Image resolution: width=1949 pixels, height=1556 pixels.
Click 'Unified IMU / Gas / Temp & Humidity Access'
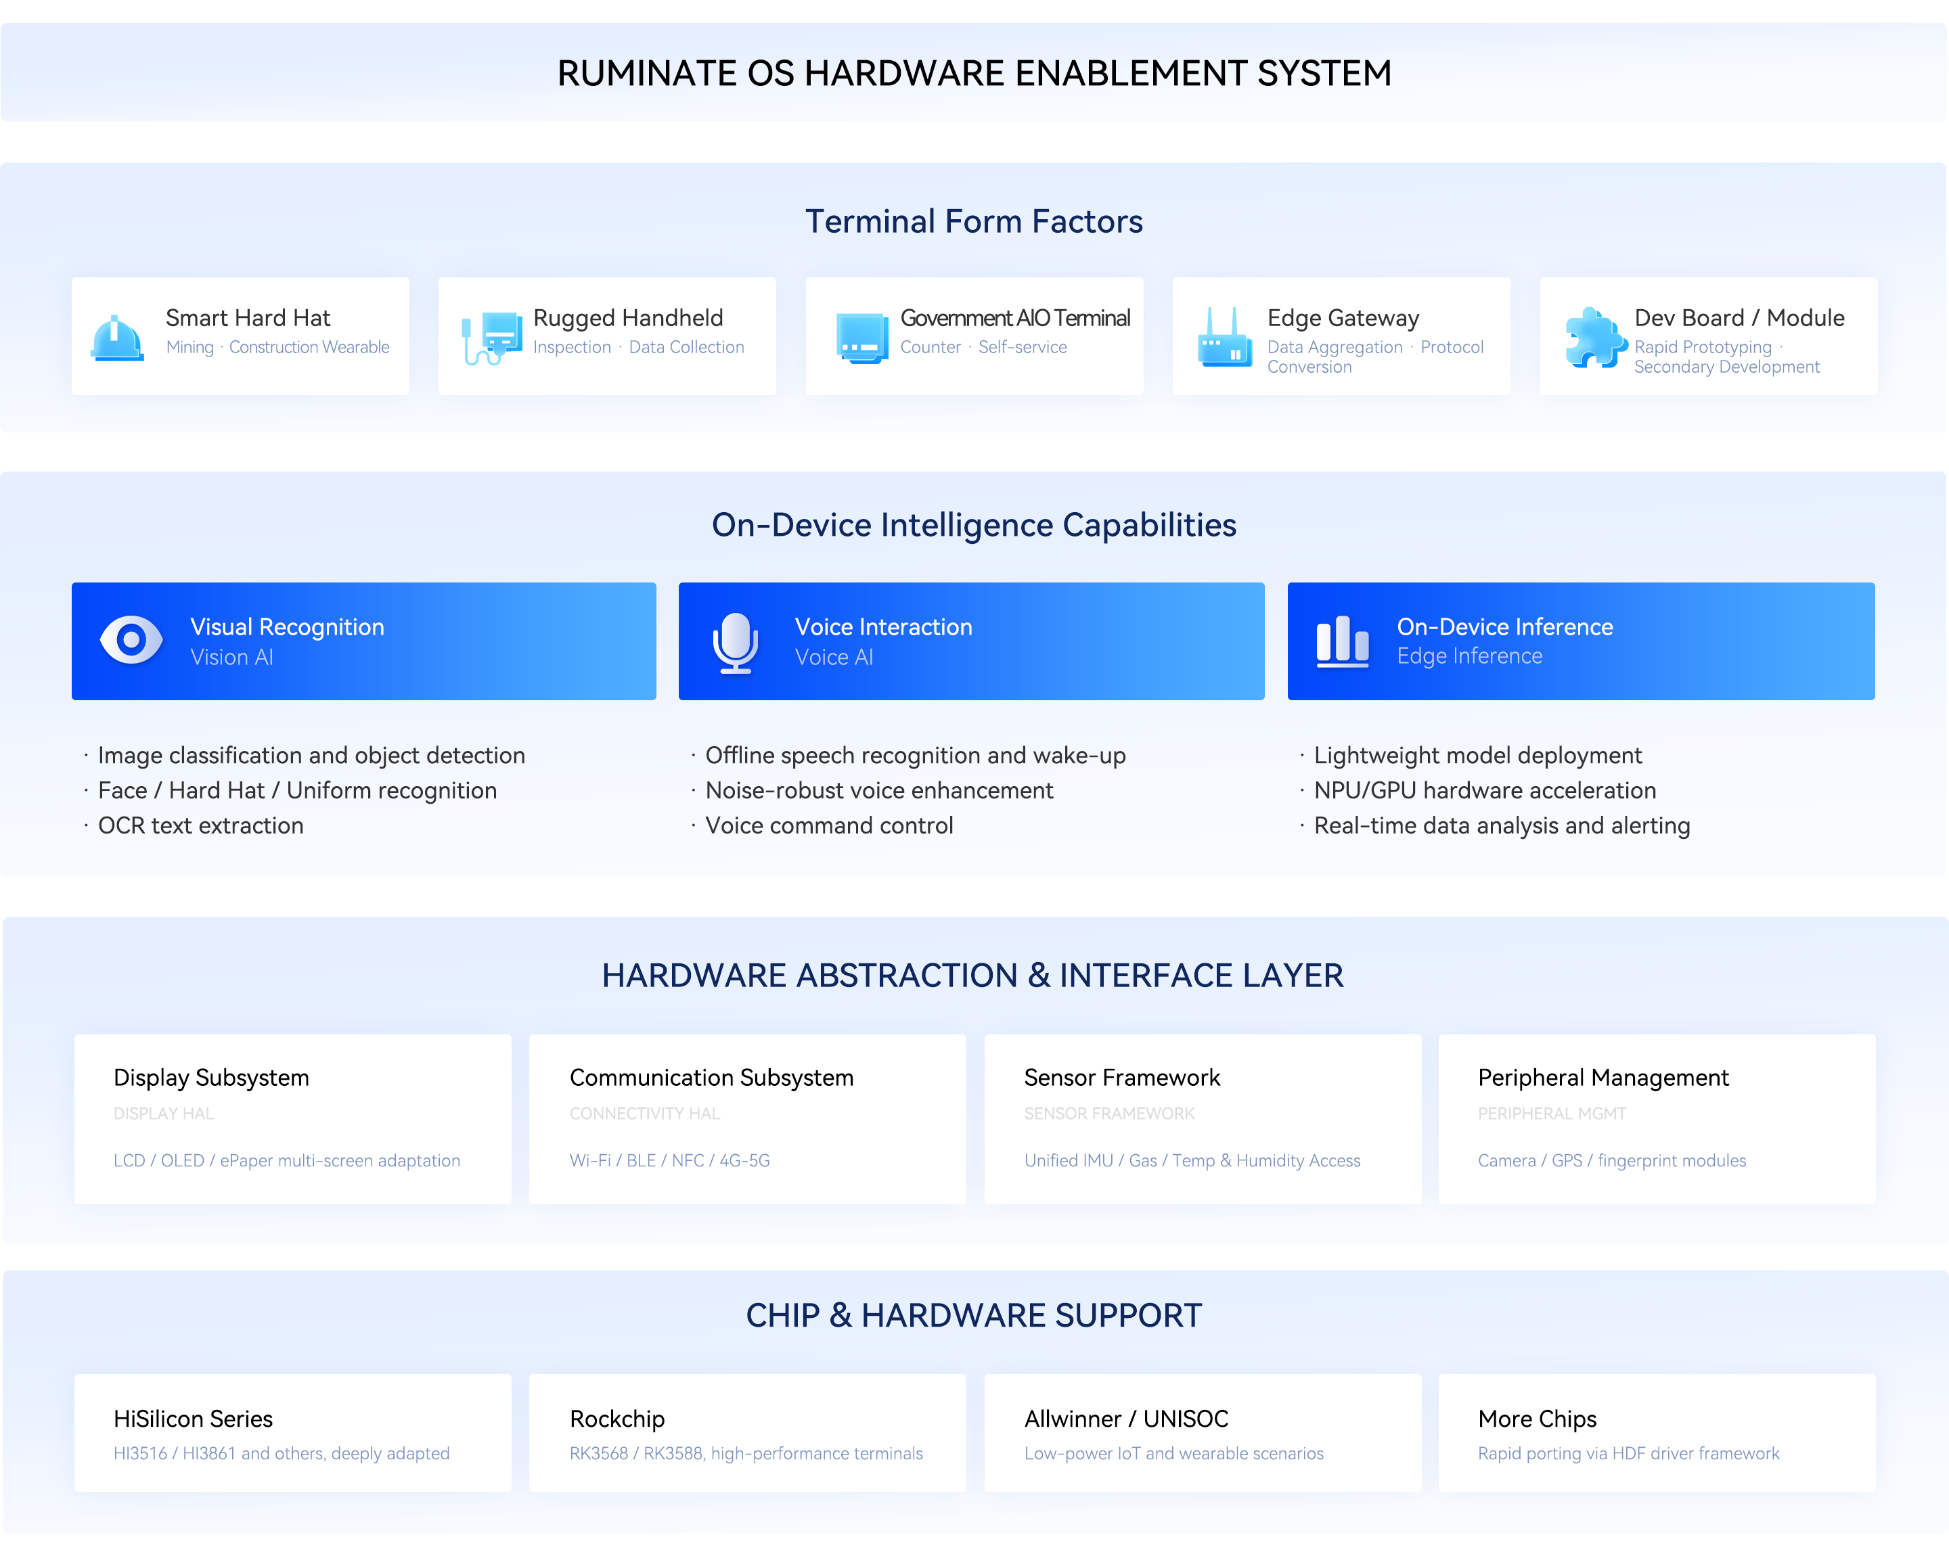1192,1160
